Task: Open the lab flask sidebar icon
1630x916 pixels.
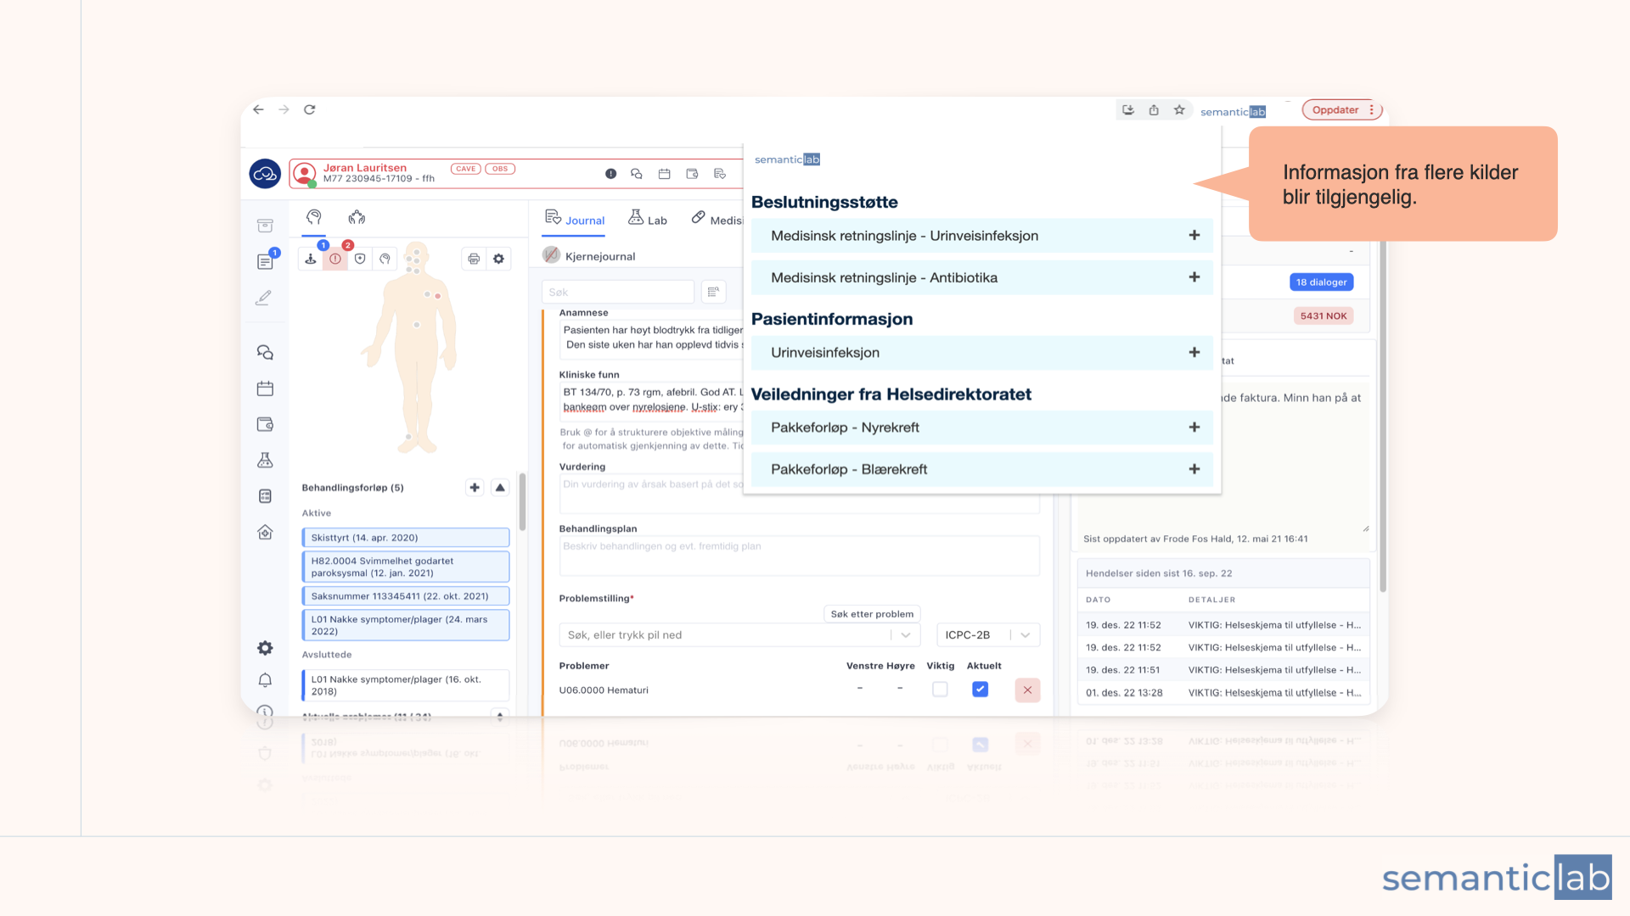Action: point(265,461)
